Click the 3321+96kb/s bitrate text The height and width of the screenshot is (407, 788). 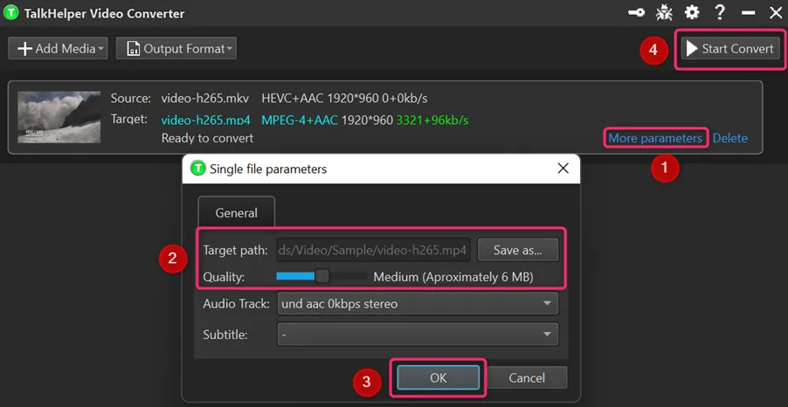(432, 120)
